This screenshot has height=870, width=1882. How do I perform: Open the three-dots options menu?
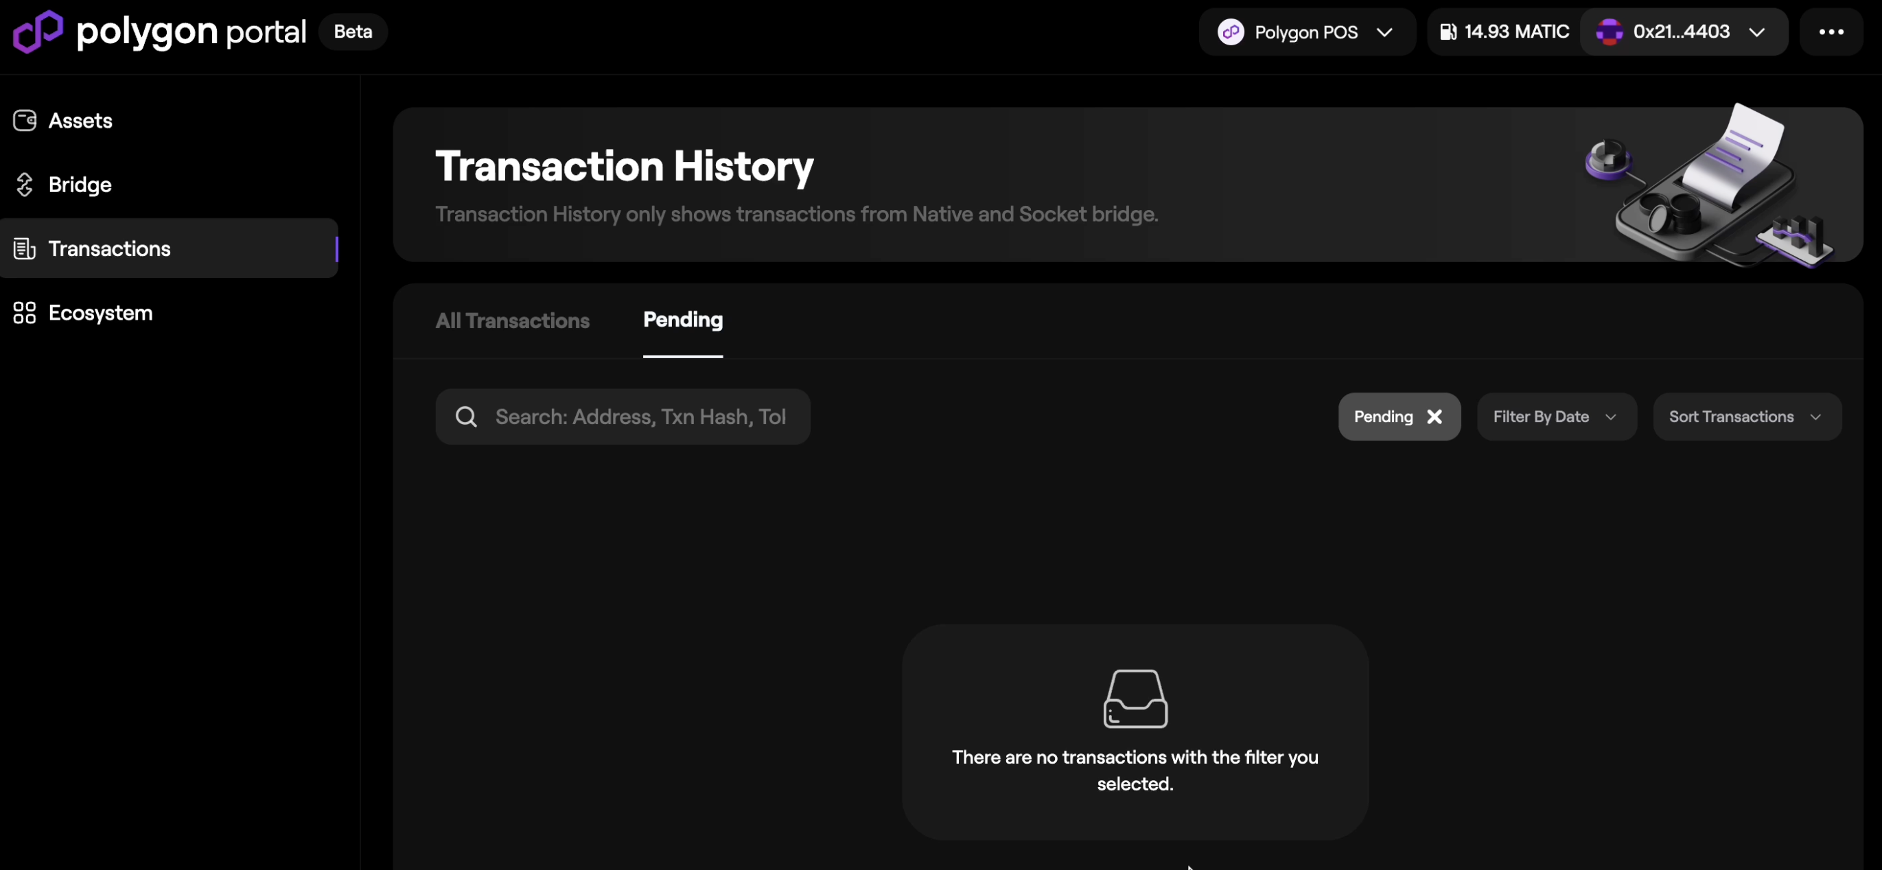point(1833,32)
